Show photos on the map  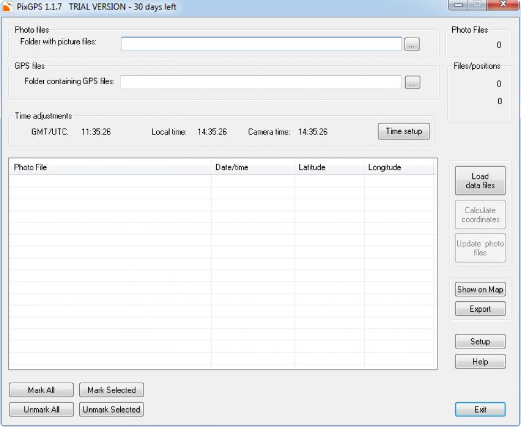[480, 290]
